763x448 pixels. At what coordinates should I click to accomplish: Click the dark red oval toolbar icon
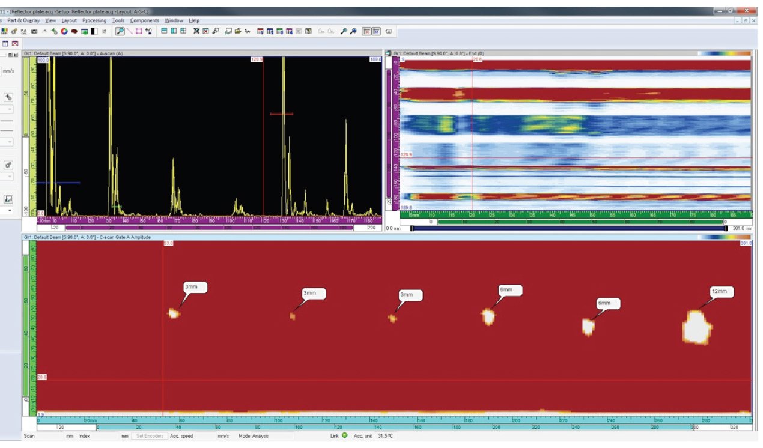coord(74,31)
